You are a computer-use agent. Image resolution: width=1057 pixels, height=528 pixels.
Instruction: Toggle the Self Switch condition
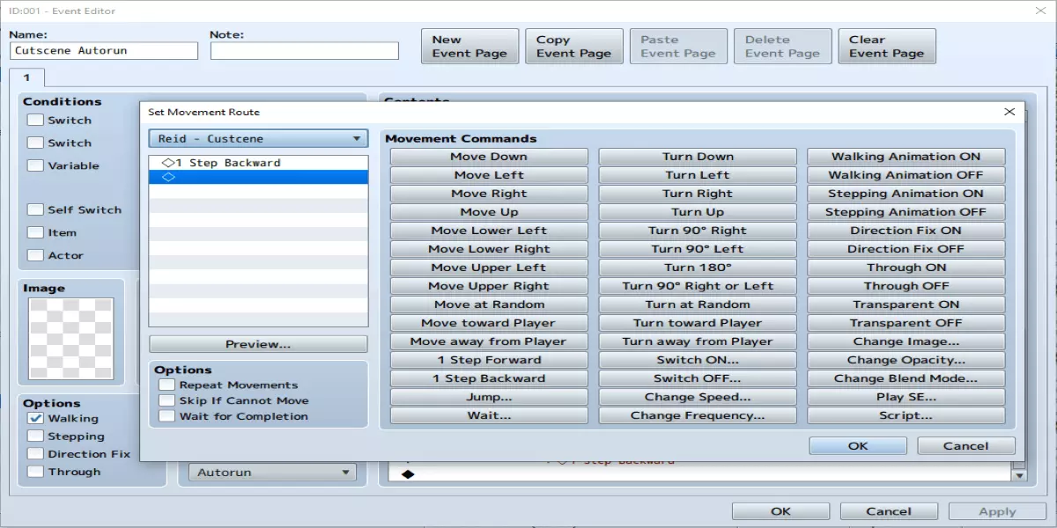(x=35, y=209)
